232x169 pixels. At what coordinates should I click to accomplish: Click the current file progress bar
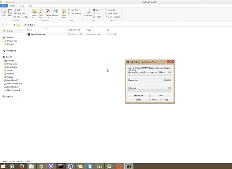[x=150, y=75]
